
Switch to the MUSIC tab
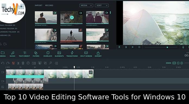point(12,54)
